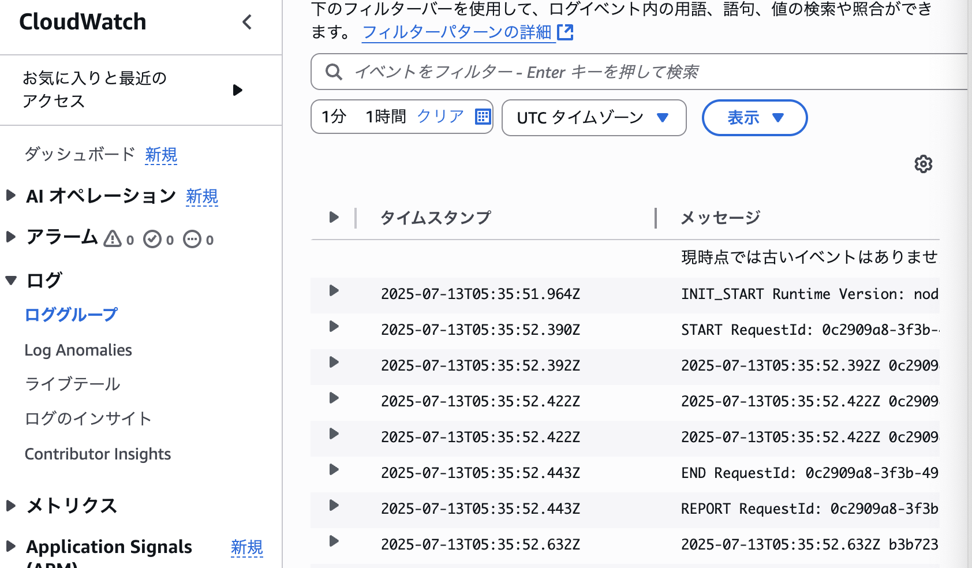
Task: Open external link icon next to フィルターパターンの詳細
Action: click(x=565, y=32)
